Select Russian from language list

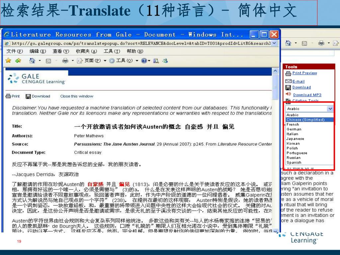[310, 158]
